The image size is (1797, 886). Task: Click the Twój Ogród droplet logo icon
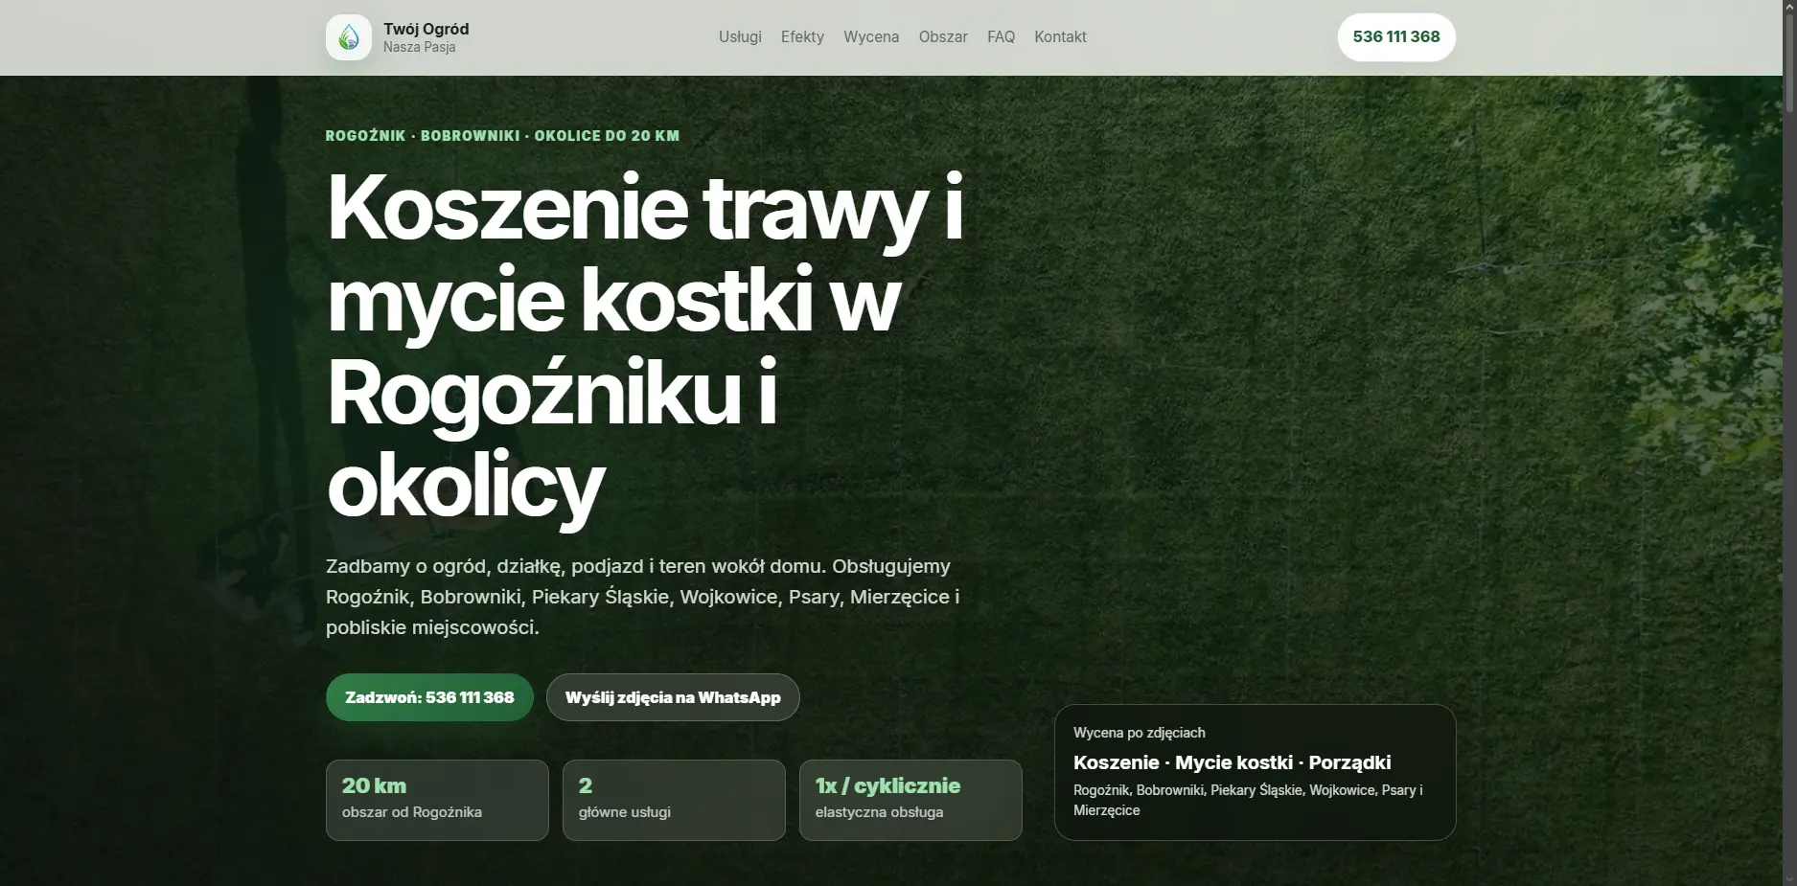[349, 37]
